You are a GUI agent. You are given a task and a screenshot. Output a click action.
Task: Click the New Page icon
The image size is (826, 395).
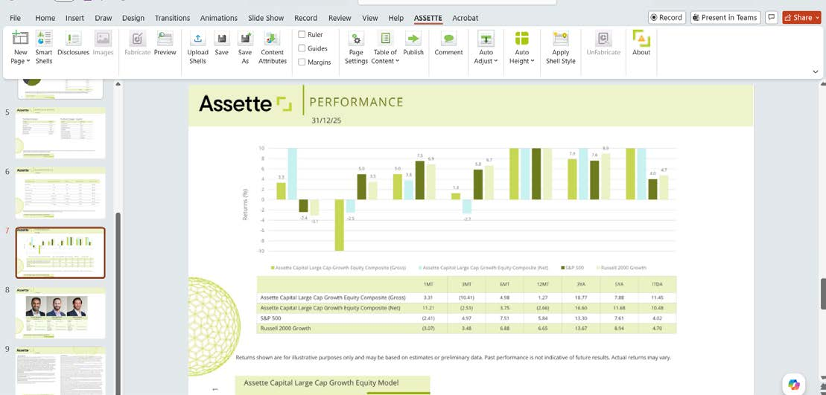tap(20, 39)
